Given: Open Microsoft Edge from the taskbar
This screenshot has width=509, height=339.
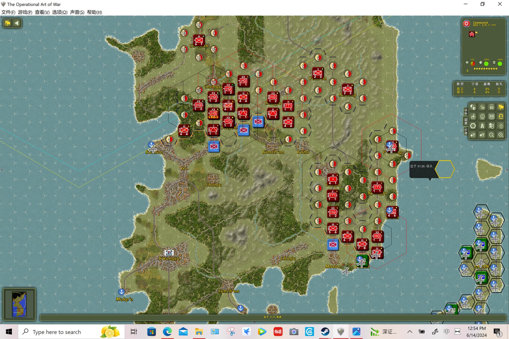Looking at the screenshot, I should click(167, 332).
